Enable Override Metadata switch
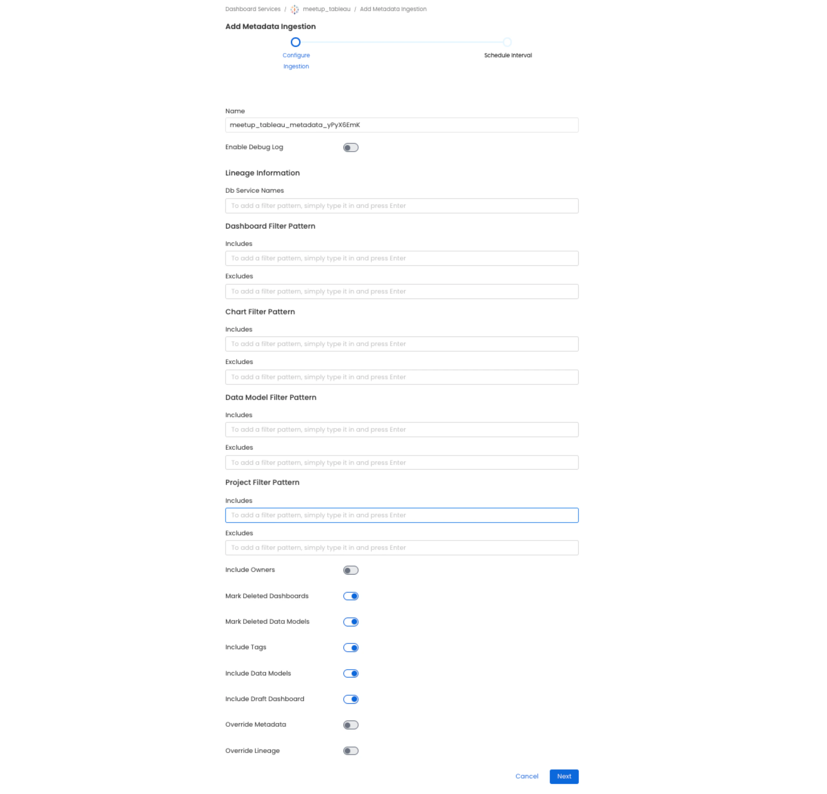The height and width of the screenshot is (794, 827). (x=350, y=724)
